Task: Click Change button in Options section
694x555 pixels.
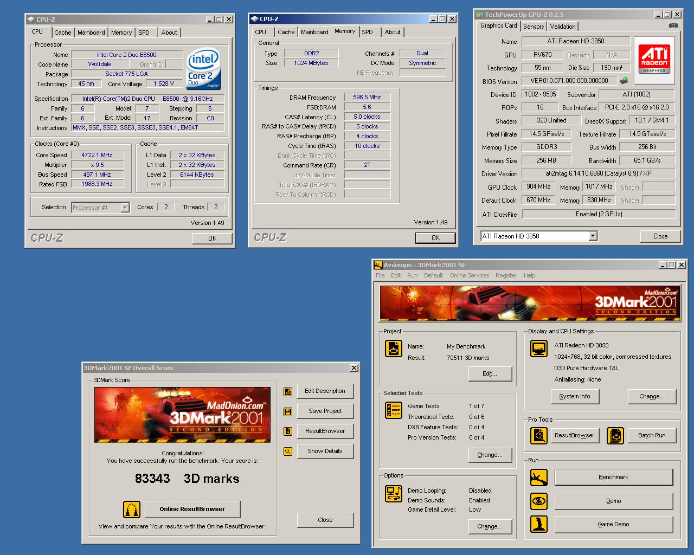Action: [490, 526]
